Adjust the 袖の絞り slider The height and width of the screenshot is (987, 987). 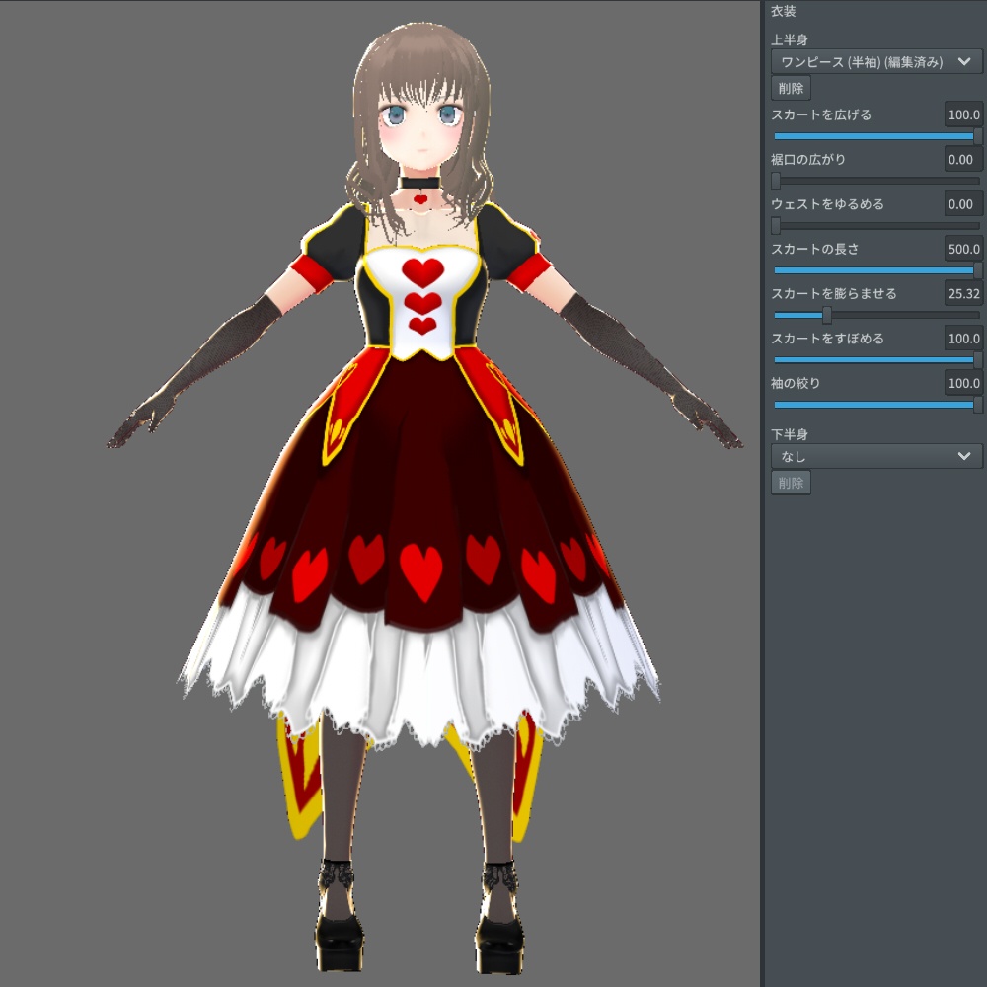point(876,404)
